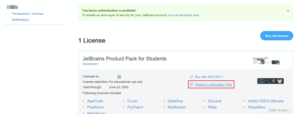The height and width of the screenshot is (114, 295).
Task: Open Transactions / Invoices in the sidebar
Action: click(27, 14)
